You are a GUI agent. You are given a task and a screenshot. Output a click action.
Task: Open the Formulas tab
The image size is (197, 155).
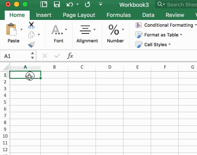119,15
